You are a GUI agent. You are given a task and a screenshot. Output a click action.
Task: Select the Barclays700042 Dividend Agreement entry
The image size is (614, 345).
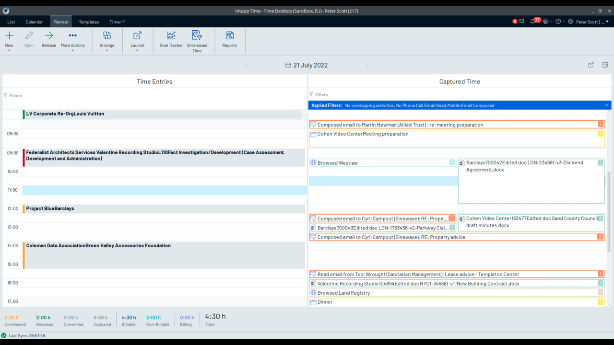tap(531, 181)
